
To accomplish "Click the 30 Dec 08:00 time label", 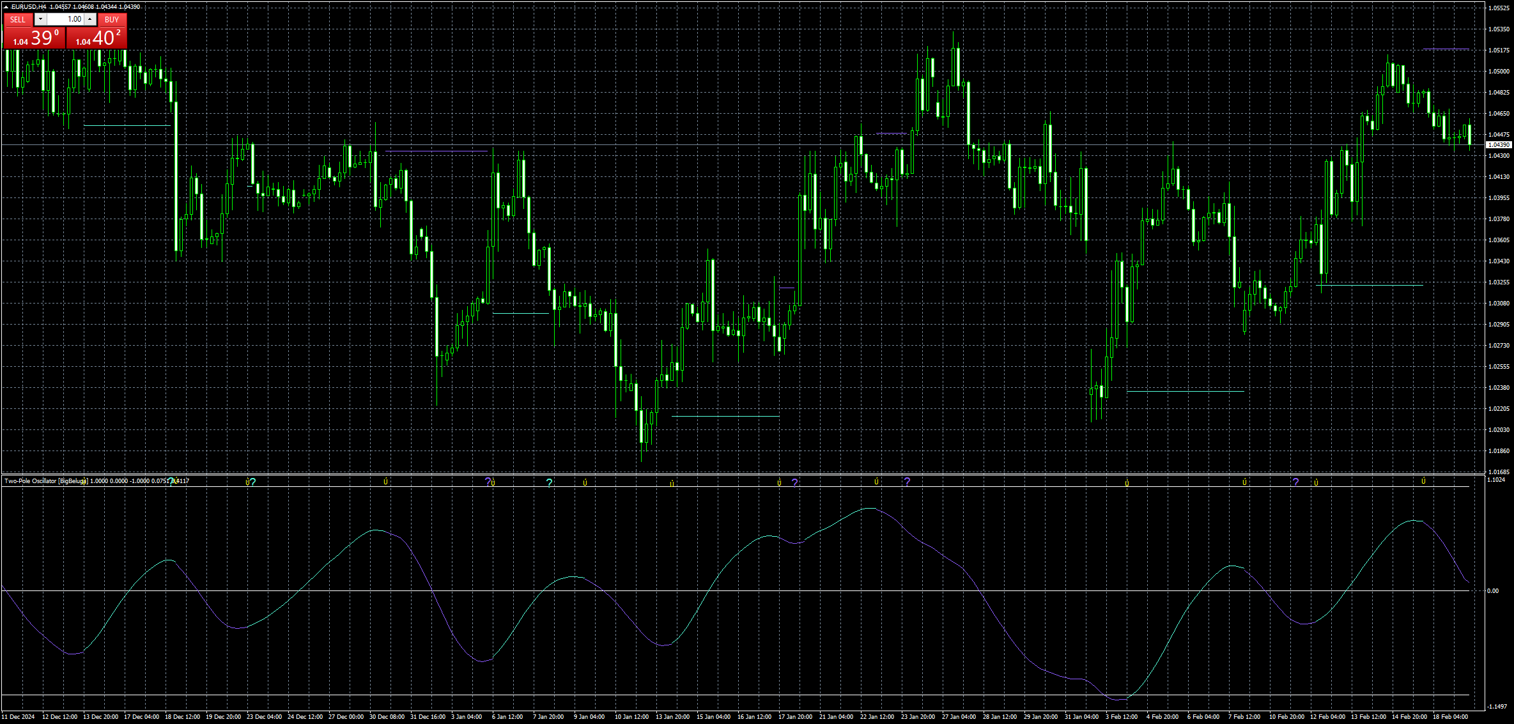I will 387,717.
